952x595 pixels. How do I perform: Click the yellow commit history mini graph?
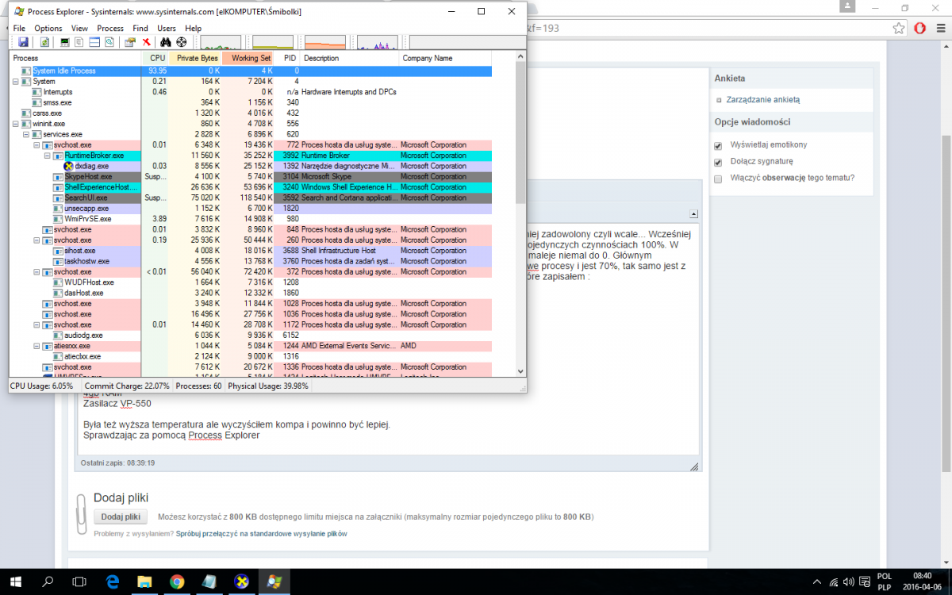click(273, 42)
